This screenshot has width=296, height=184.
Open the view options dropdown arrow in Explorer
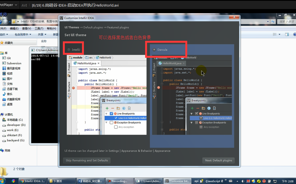click(x=279, y=34)
